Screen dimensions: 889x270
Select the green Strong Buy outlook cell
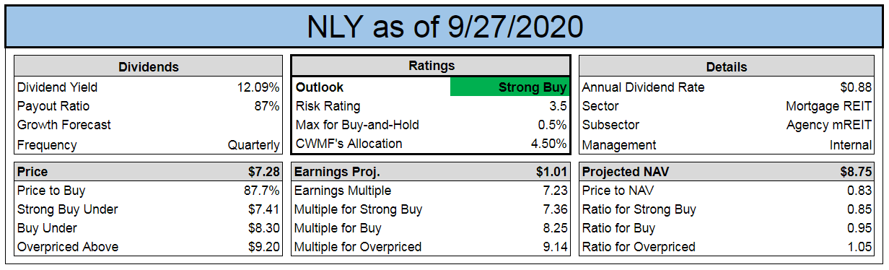[509, 87]
